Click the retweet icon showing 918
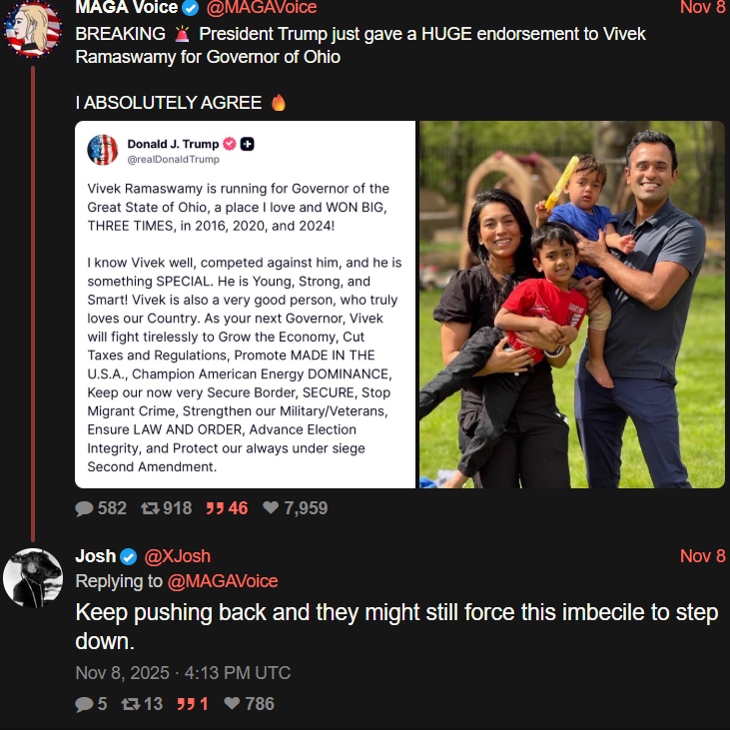The height and width of the screenshot is (730, 730). pyautogui.click(x=150, y=508)
